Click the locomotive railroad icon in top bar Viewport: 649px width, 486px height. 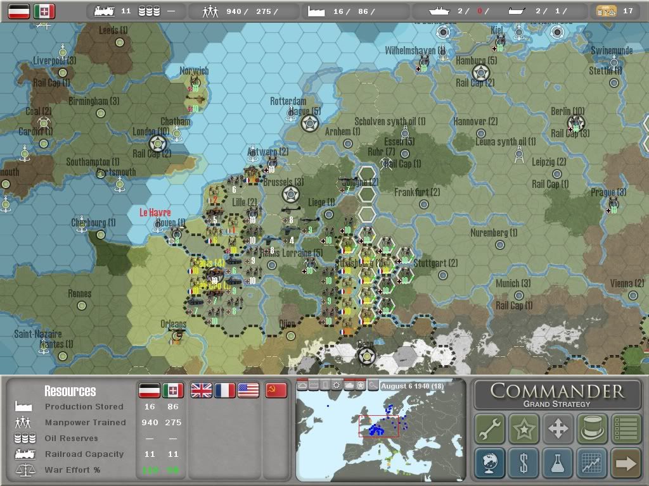coord(104,11)
